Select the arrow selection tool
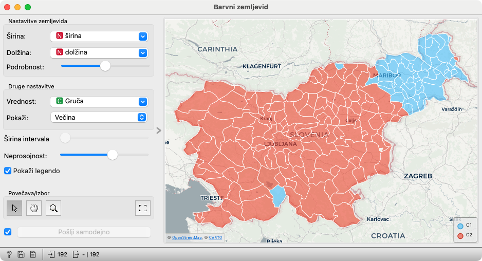The width and height of the screenshot is (482, 261). pos(14,208)
